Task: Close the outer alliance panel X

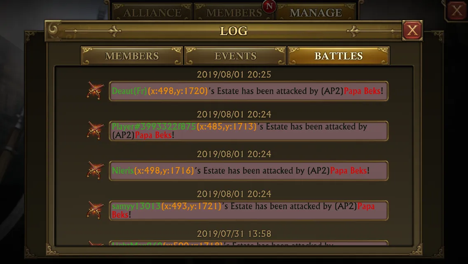Action: click(x=456, y=10)
